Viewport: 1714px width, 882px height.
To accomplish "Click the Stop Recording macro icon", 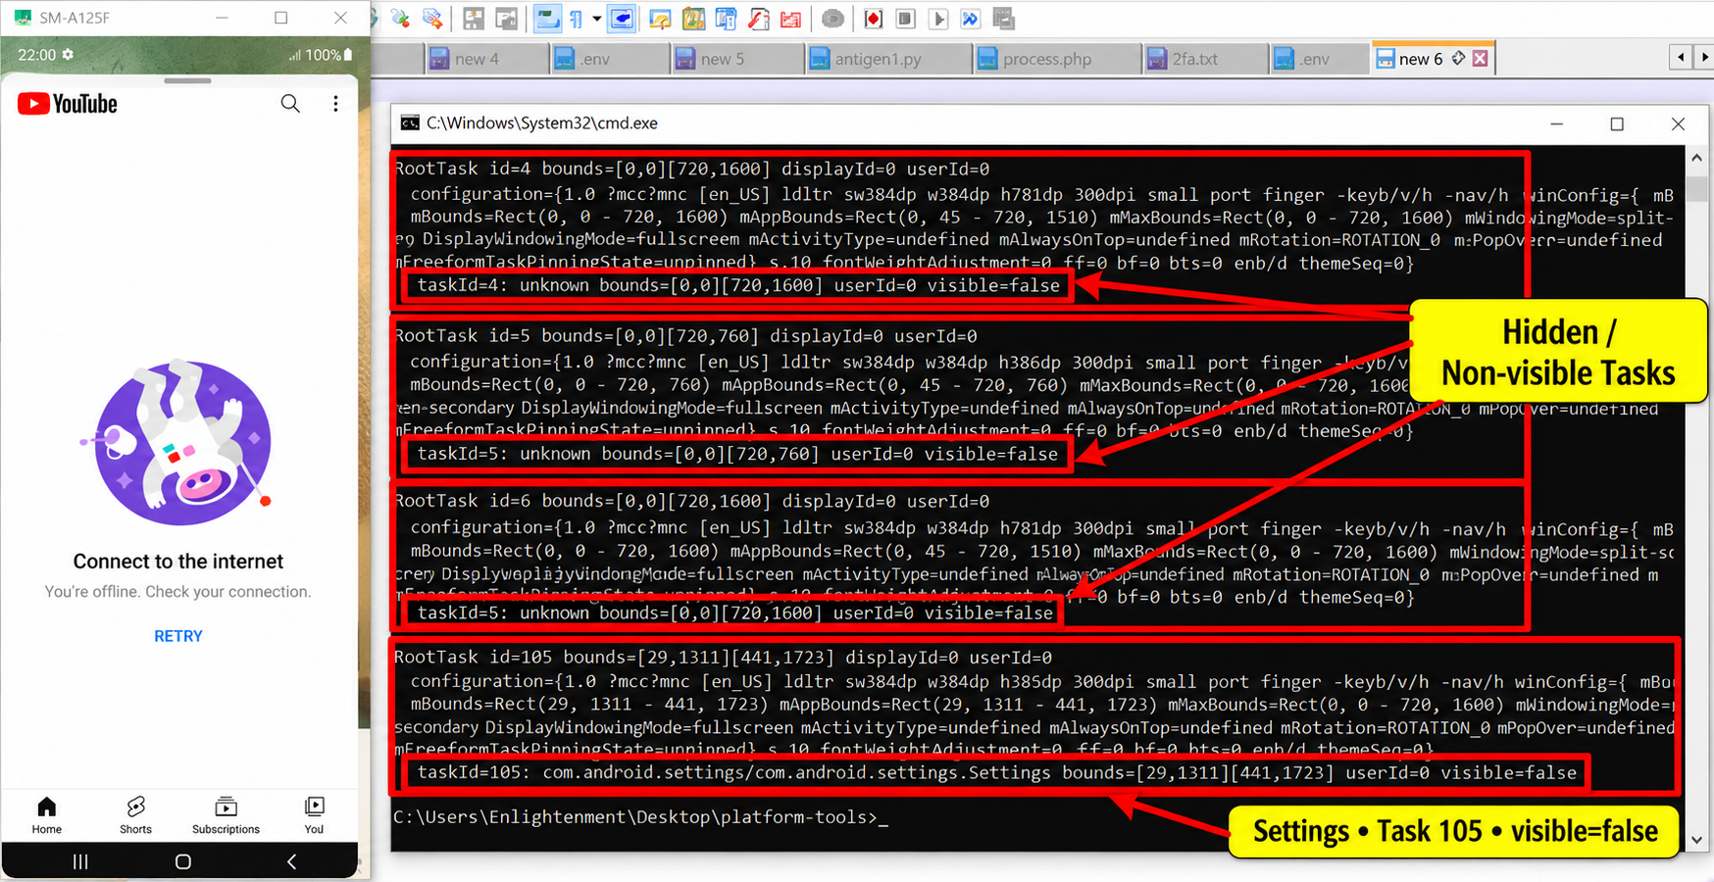I will click(905, 19).
